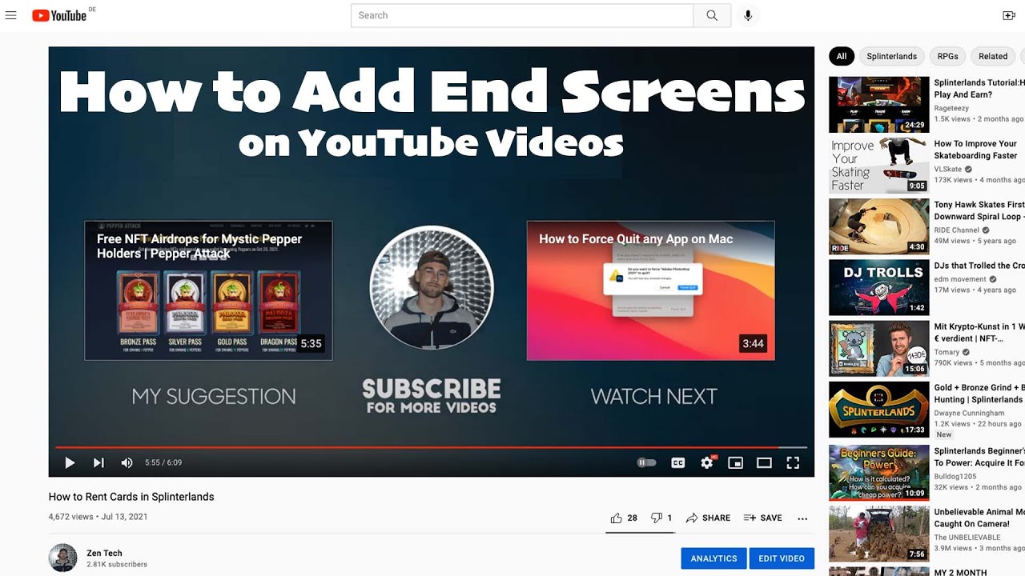Image resolution: width=1025 pixels, height=576 pixels.
Task: Open the more actions ellipsis menu
Action: point(802,518)
